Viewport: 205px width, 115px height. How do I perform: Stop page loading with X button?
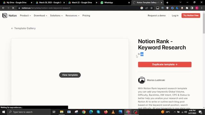tap(13, 8)
